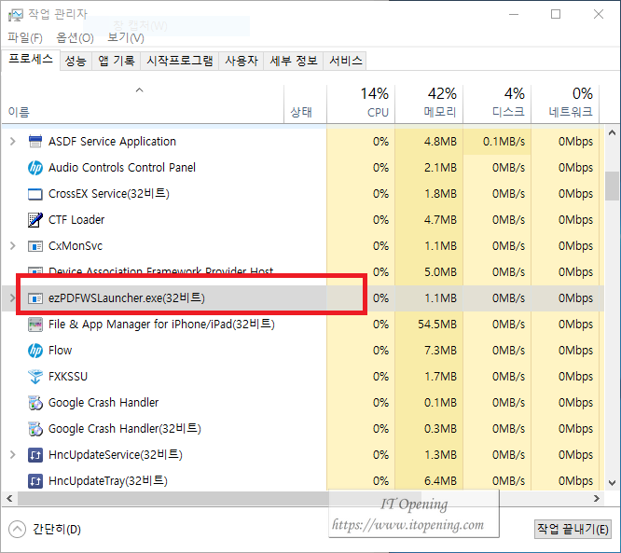
Task: Click the vertical scrollbar down arrow
Action: 613,482
